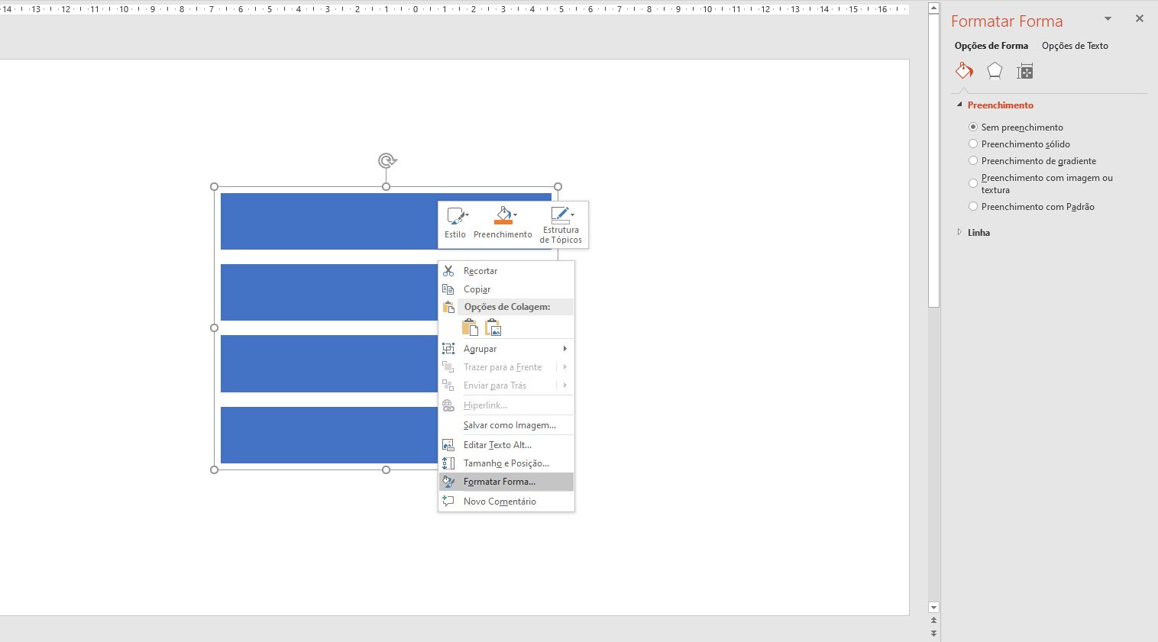Open Formatar Forma pane options dropdown
The height and width of the screenshot is (642, 1158).
1108,19
